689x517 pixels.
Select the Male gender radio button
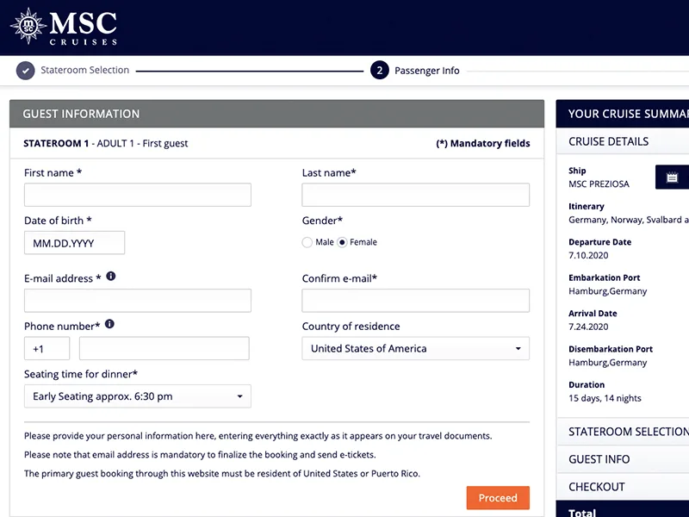click(307, 242)
